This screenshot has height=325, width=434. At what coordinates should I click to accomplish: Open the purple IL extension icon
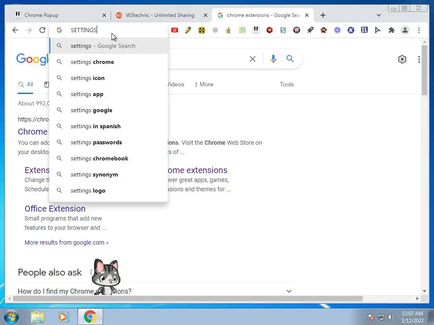[x=364, y=30]
